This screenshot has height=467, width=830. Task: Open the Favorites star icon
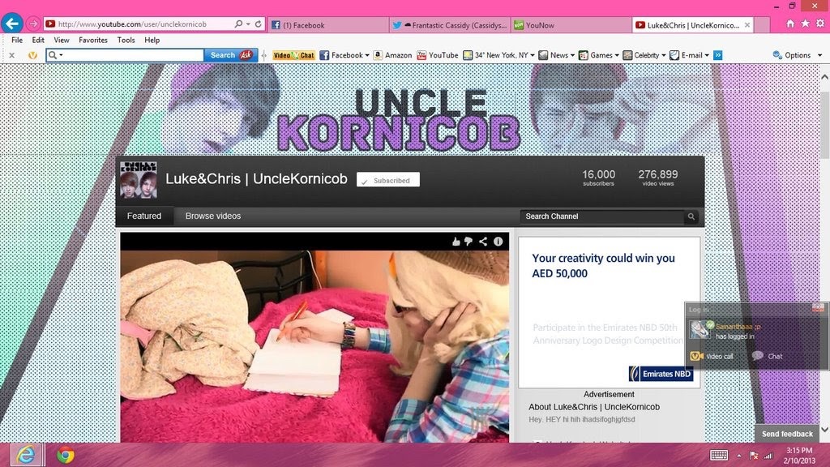click(805, 24)
